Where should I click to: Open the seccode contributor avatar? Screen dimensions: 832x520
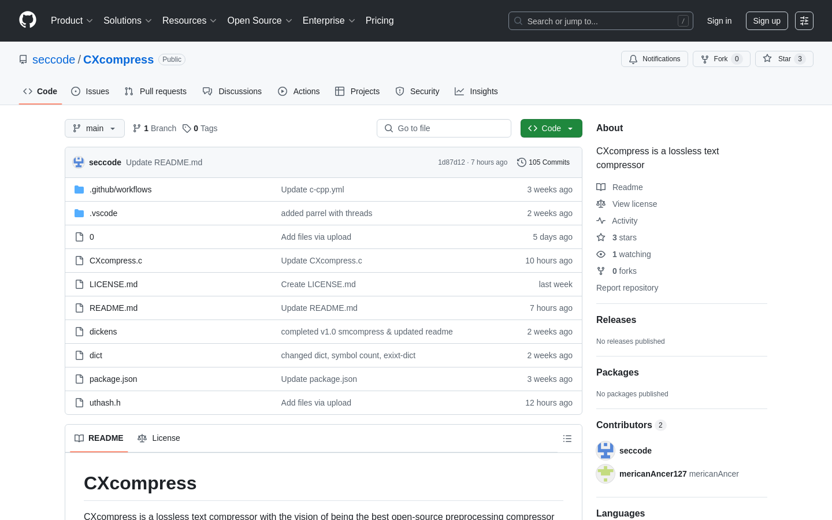pyautogui.click(x=606, y=451)
